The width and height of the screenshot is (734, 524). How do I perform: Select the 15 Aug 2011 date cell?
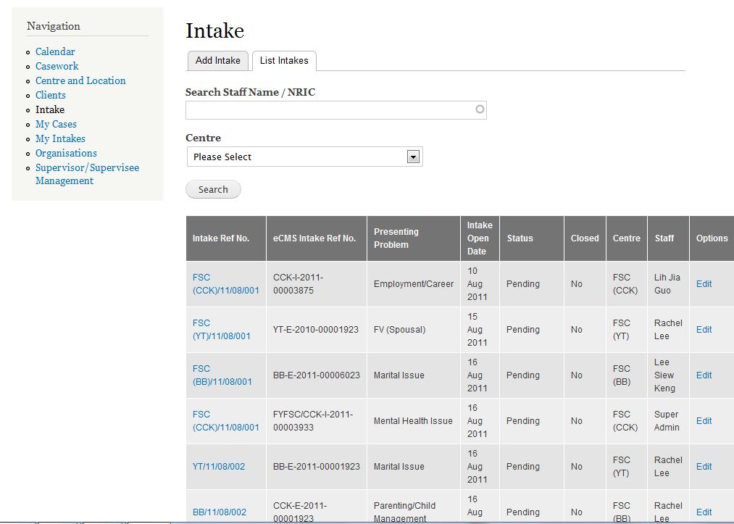(480, 330)
